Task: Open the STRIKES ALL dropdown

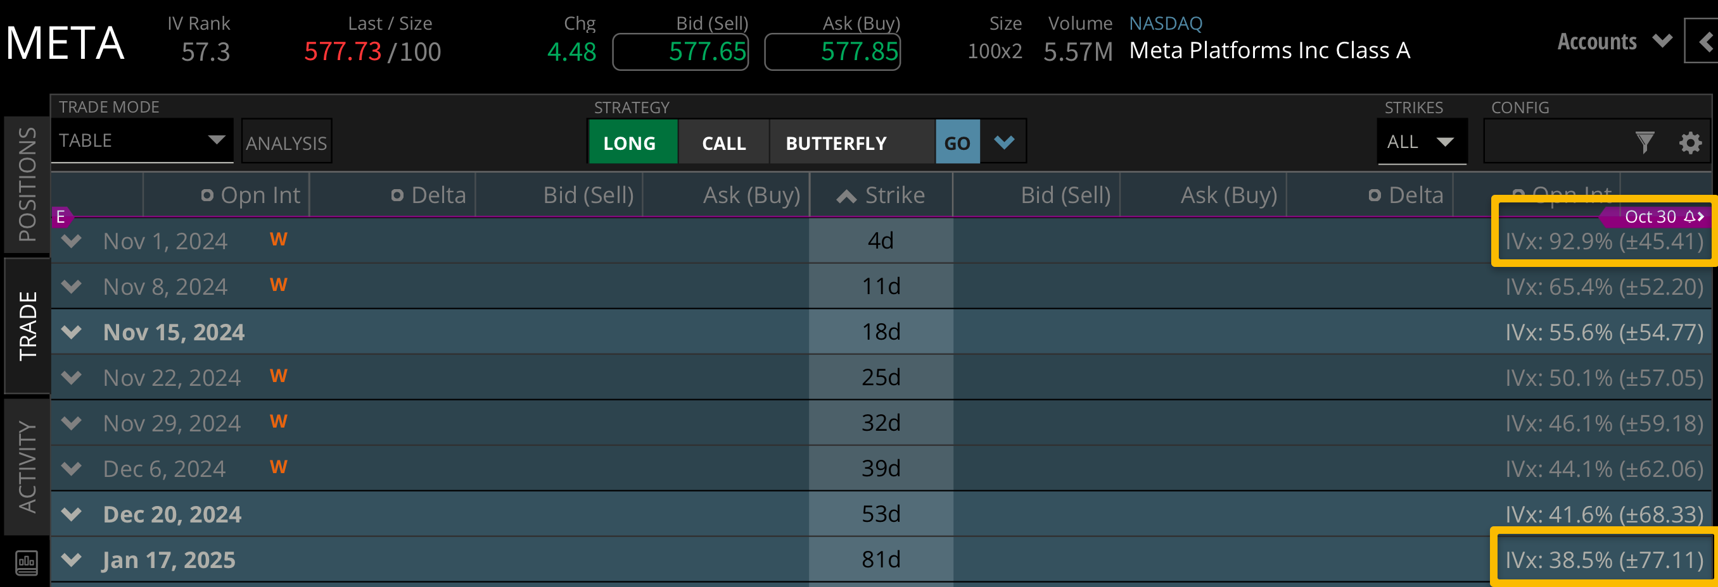Action: click(x=1422, y=141)
